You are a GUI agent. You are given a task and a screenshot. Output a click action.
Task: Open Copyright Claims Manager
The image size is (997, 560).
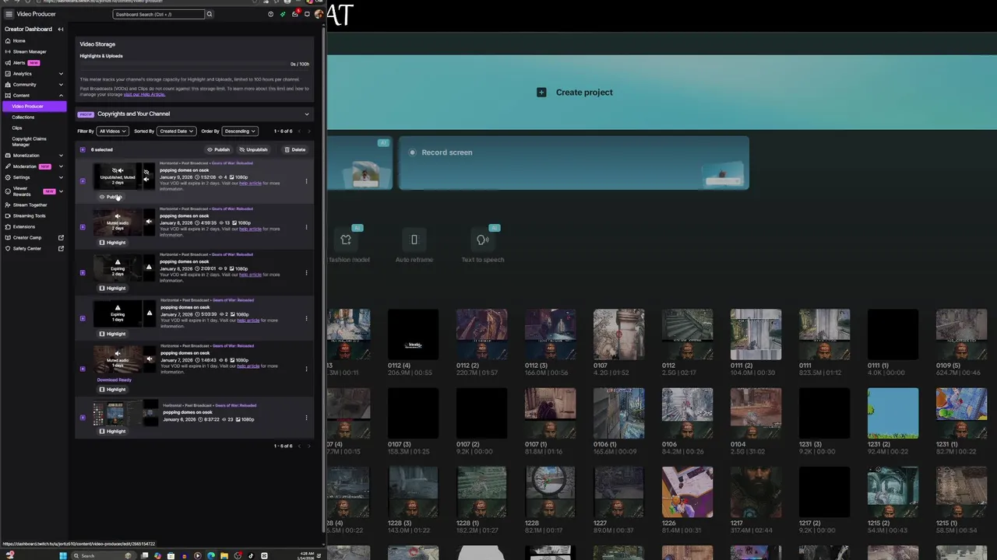[29, 142]
